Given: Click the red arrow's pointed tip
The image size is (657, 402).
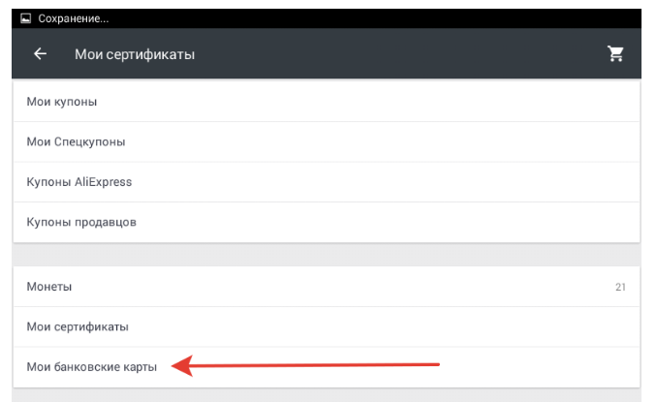Looking at the screenshot, I should [x=176, y=366].
